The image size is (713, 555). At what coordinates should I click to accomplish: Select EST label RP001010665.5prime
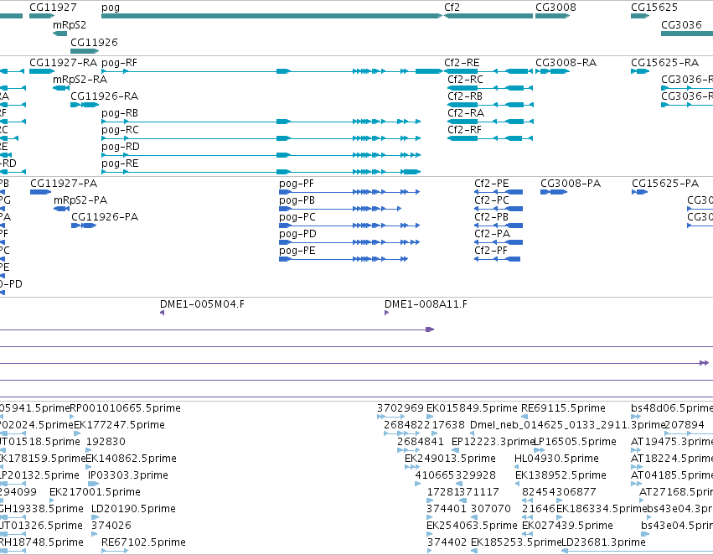click(x=125, y=408)
